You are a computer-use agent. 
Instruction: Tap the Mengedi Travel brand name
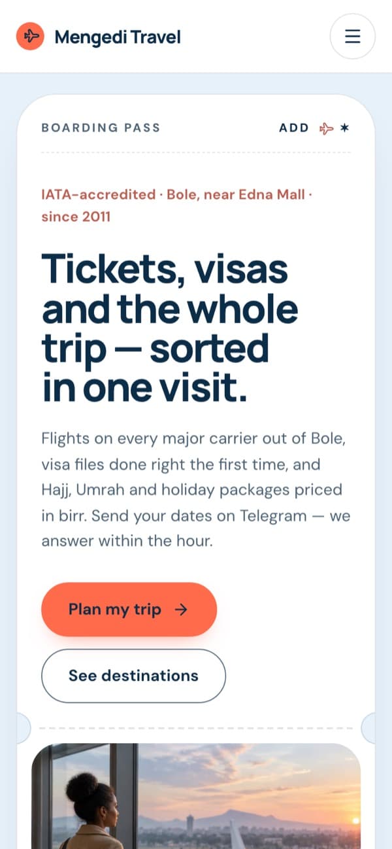click(118, 37)
